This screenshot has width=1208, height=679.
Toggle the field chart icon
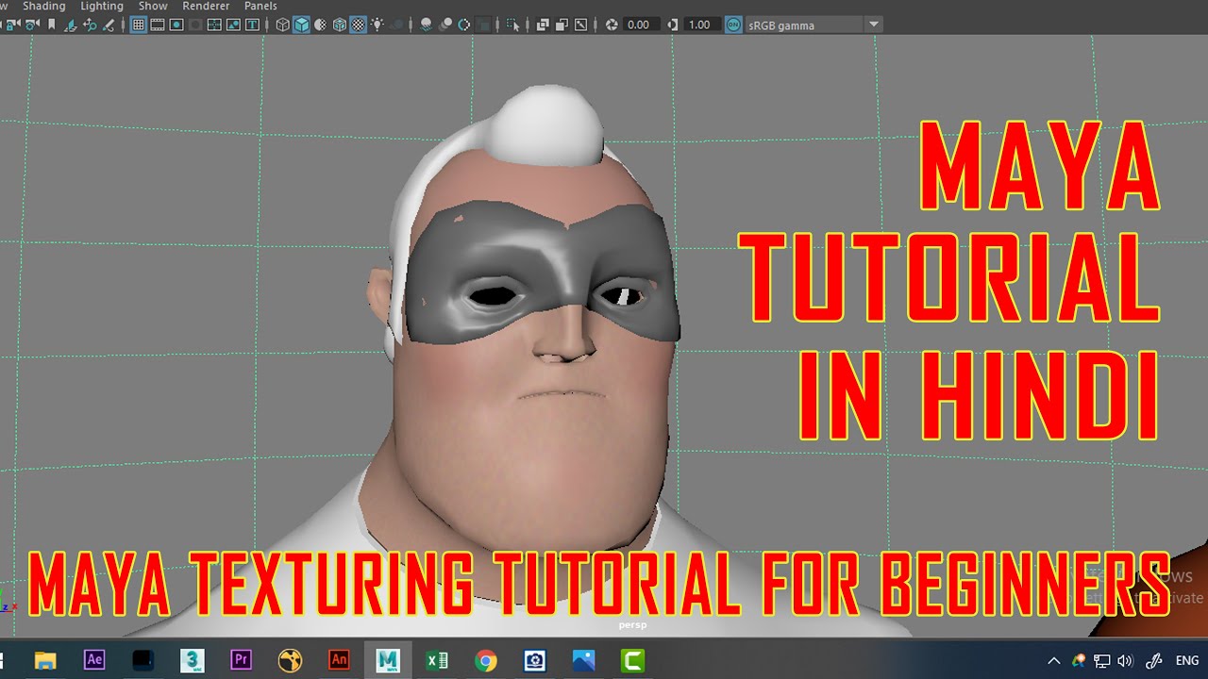click(x=214, y=25)
